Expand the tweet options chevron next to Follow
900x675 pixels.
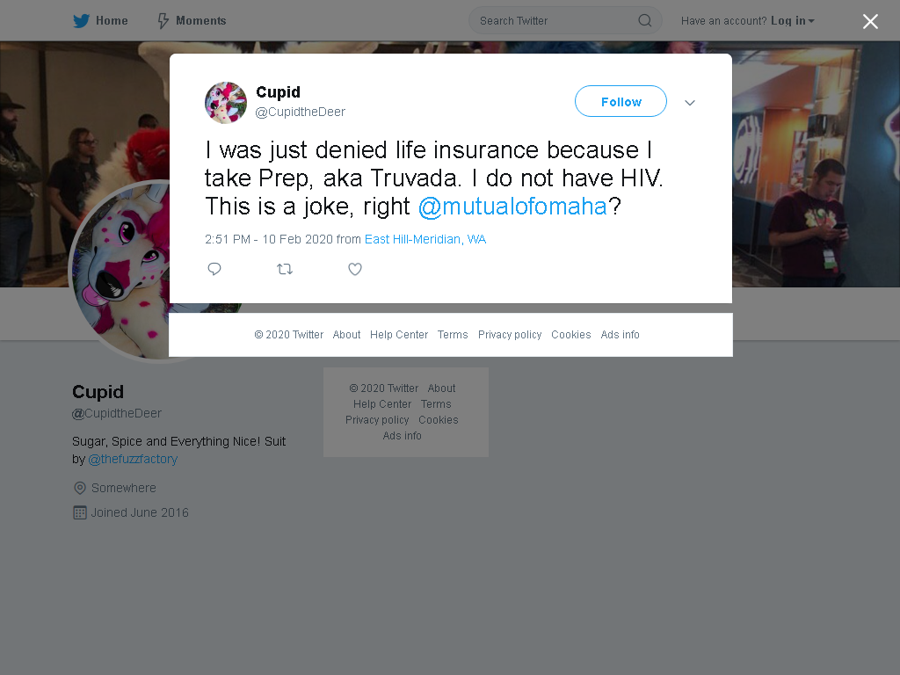[x=690, y=103]
